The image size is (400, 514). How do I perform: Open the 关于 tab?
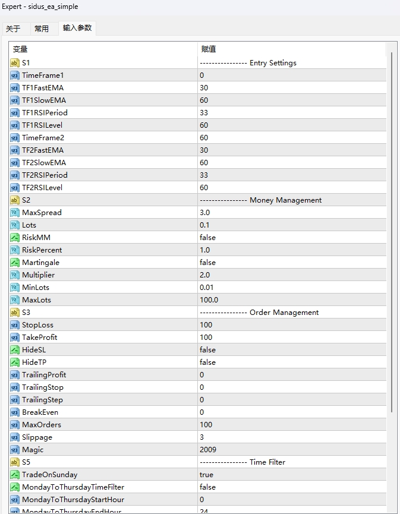(14, 29)
